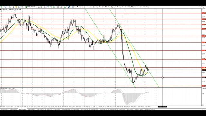Switch timeframe to M15
The image size is (206, 116).
tap(128, 7)
